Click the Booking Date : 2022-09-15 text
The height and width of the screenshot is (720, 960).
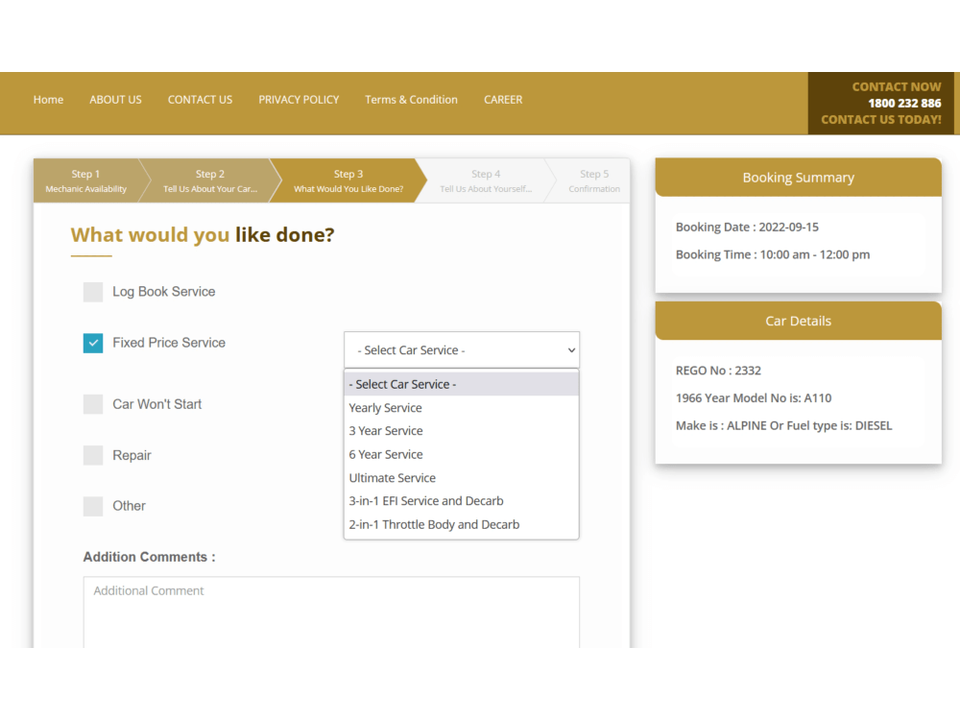[747, 228]
